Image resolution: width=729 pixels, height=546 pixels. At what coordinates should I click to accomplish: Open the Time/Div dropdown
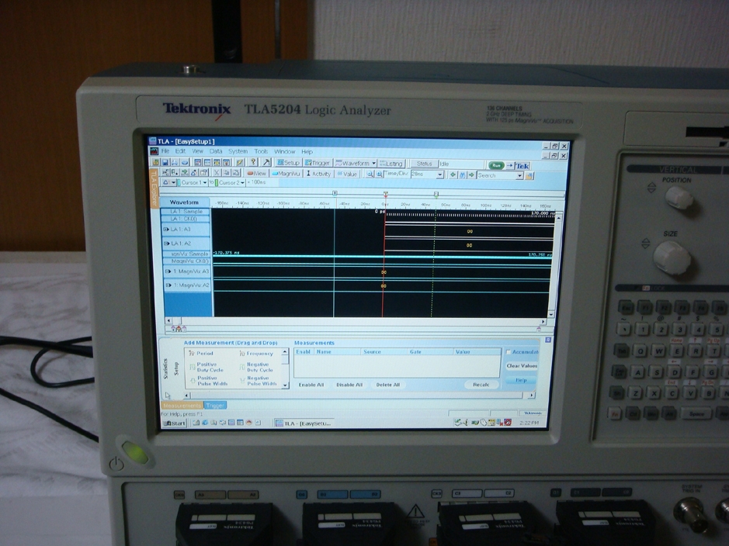click(x=439, y=175)
